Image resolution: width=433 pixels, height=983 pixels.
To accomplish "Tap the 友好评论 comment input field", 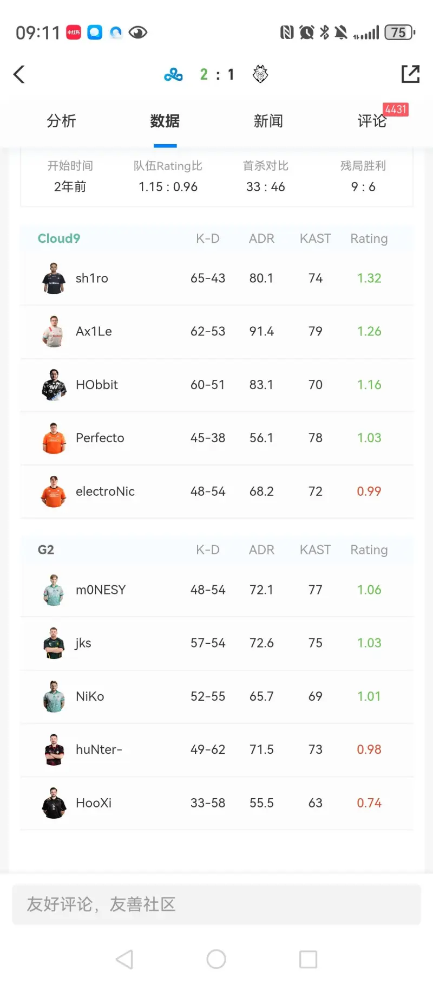I will click(216, 904).
